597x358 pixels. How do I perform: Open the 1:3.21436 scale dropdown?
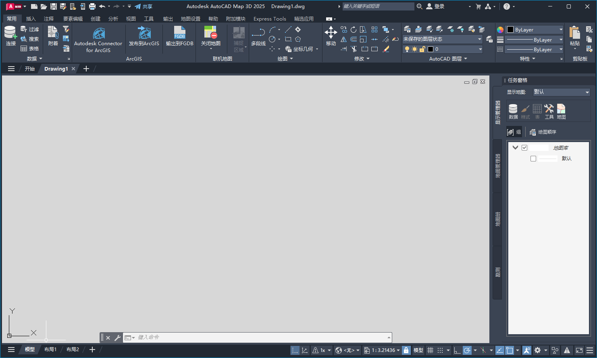click(x=382, y=350)
